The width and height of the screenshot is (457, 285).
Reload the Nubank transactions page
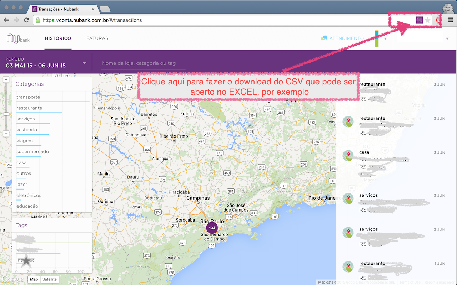coord(26,20)
